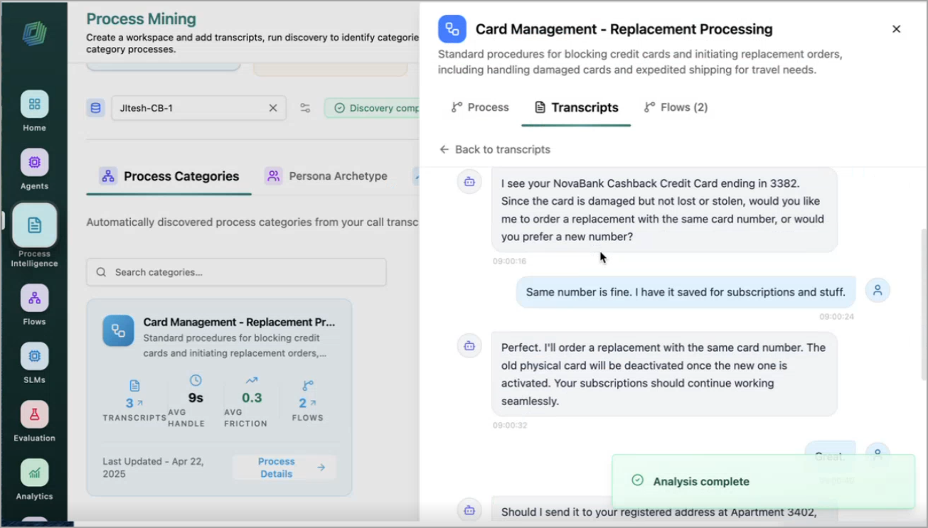This screenshot has height=528, width=928.
Task: Click the Discovery complete status badge
Action: 372,108
